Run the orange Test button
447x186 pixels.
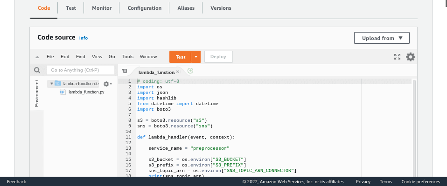point(181,57)
